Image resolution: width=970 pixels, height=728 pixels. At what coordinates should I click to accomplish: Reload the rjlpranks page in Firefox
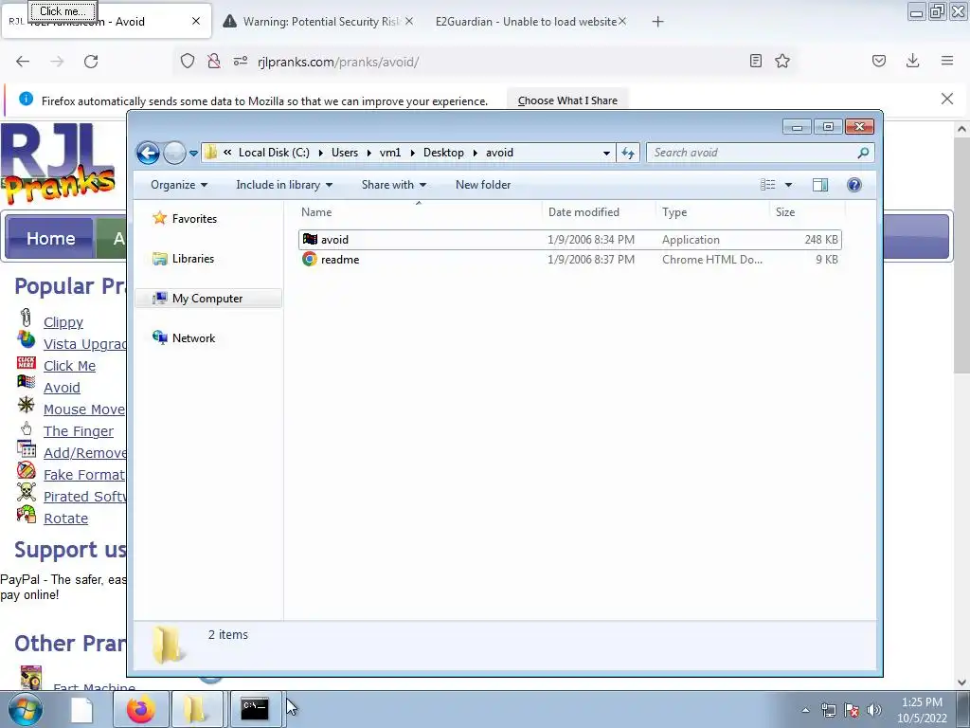[91, 62]
